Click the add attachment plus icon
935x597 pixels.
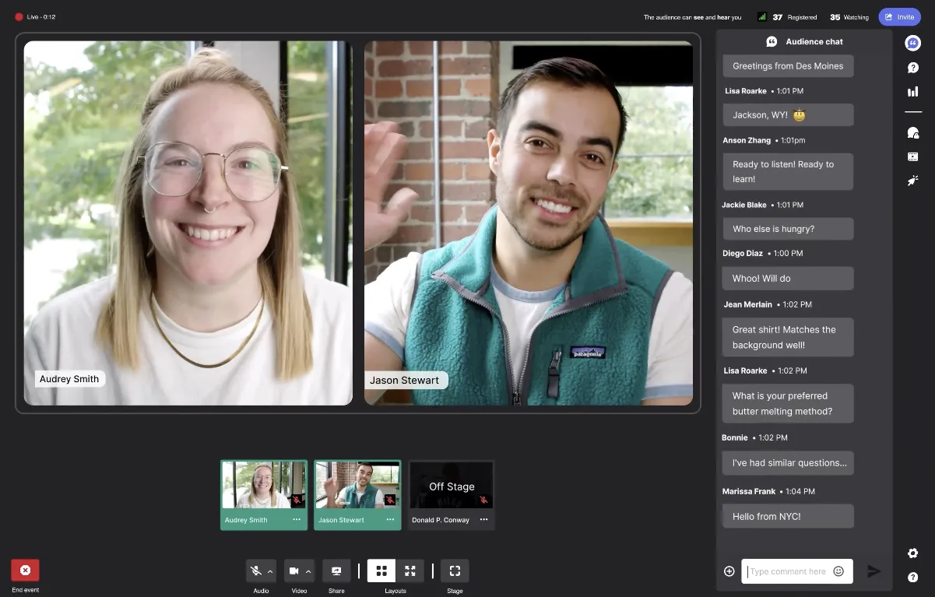pyautogui.click(x=729, y=571)
